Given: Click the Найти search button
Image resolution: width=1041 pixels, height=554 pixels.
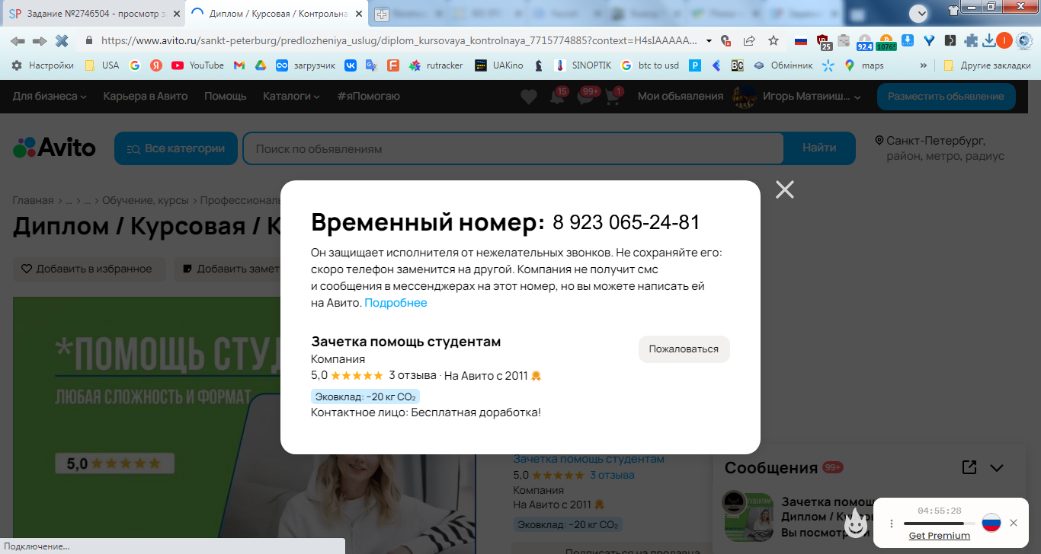Looking at the screenshot, I should pos(819,148).
